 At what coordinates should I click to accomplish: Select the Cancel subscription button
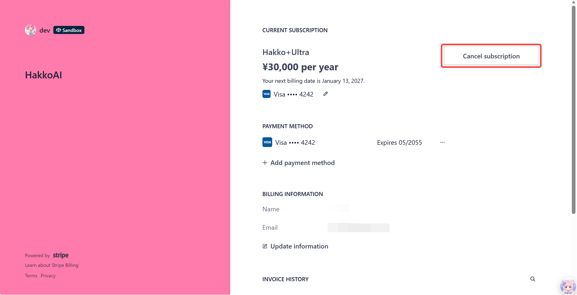point(491,56)
